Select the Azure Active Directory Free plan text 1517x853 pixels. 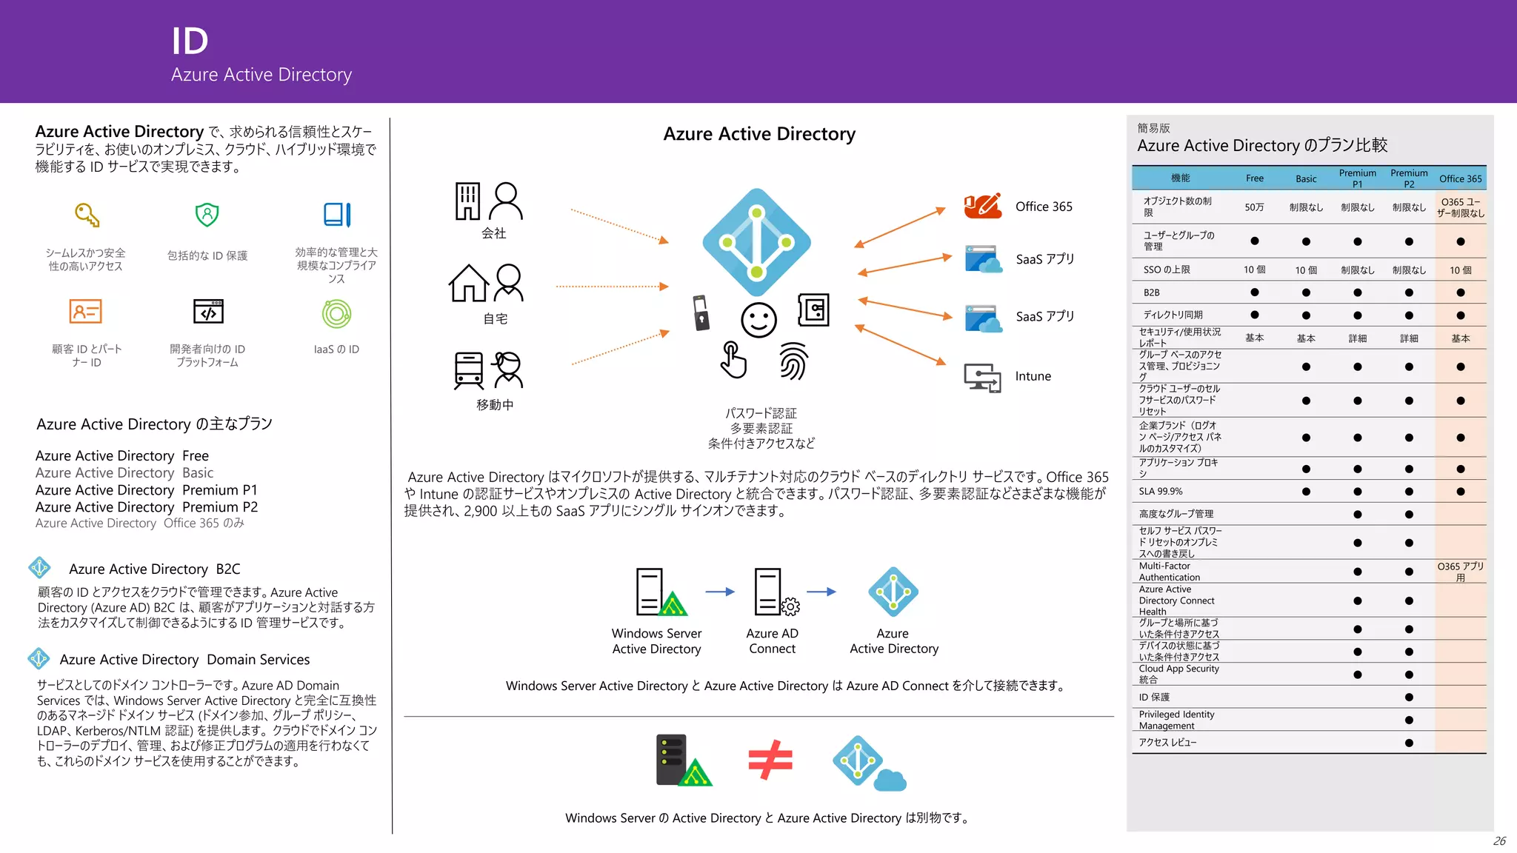(x=122, y=455)
